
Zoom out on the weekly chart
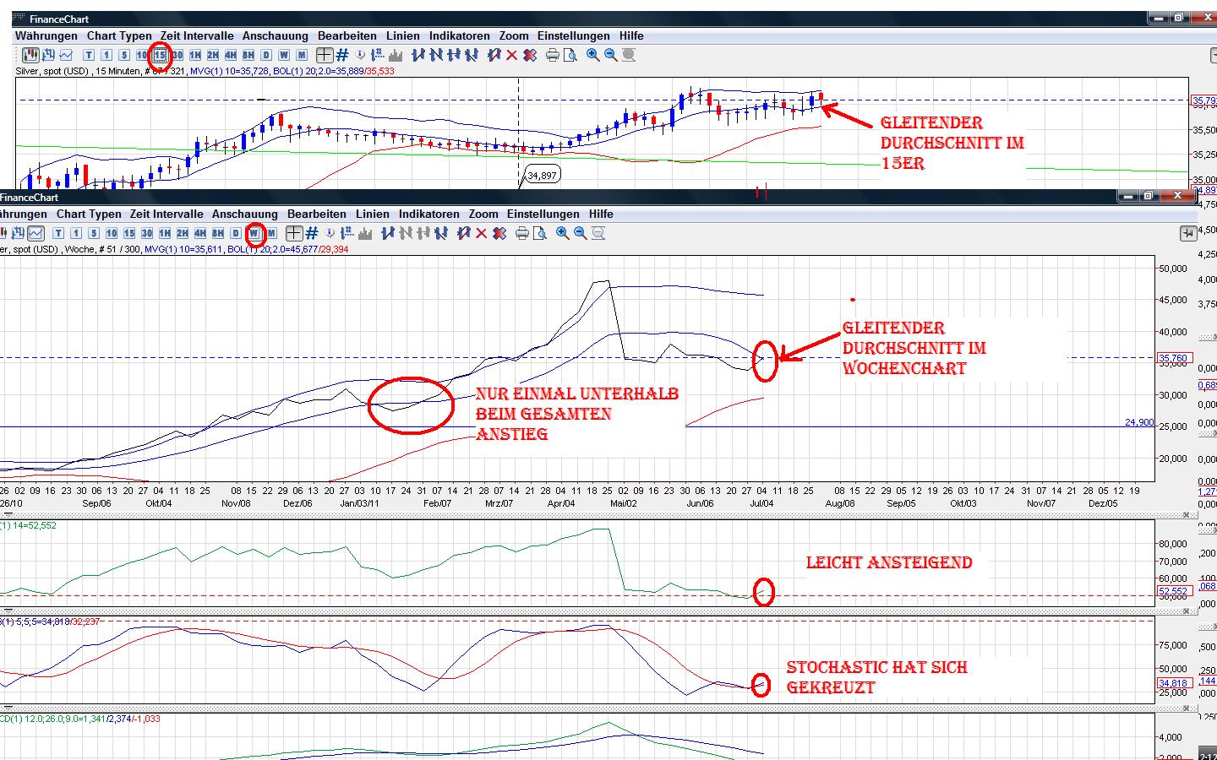pos(581,233)
